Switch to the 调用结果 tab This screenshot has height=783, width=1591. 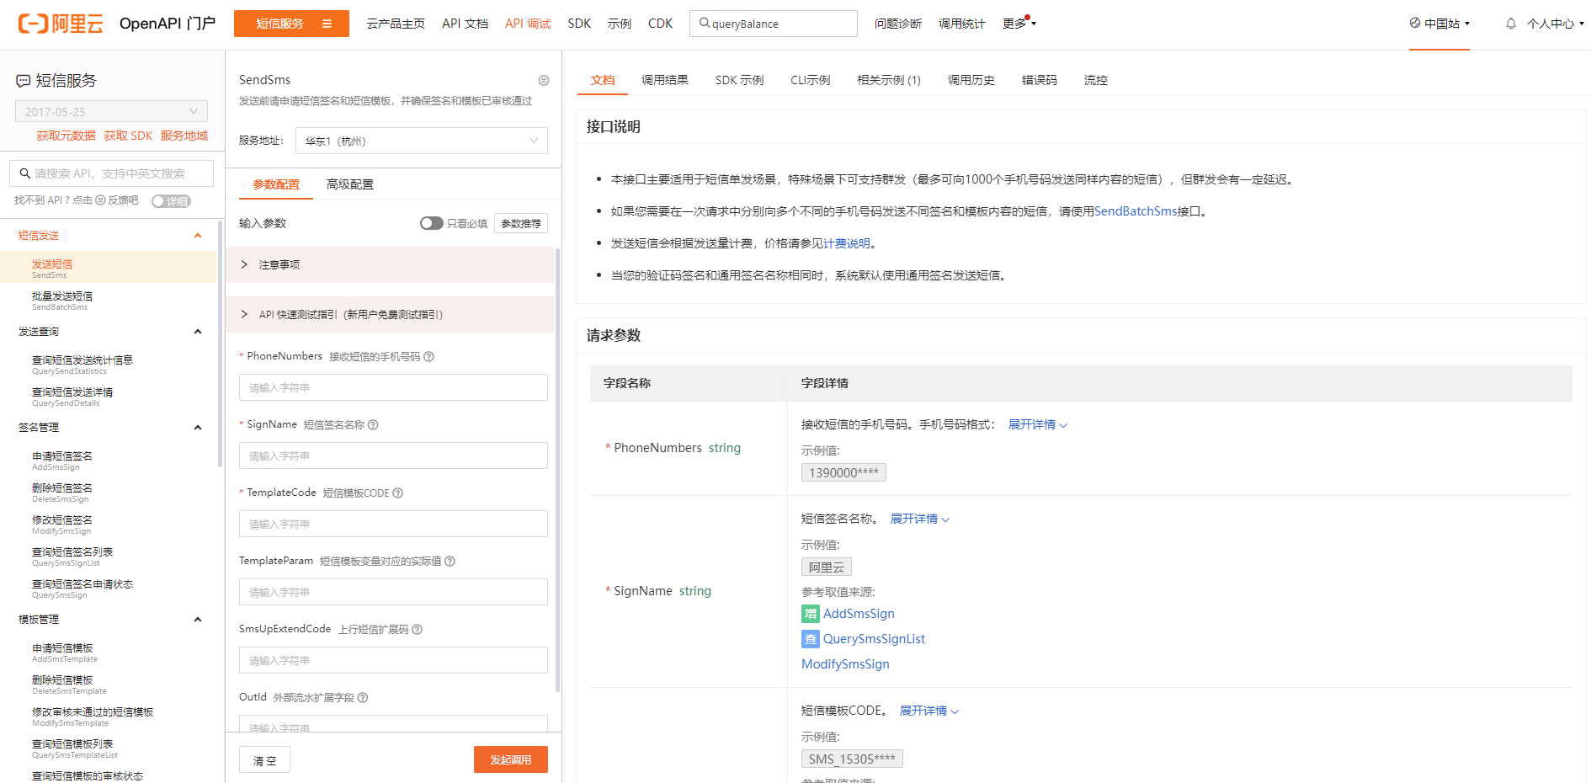[665, 80]
